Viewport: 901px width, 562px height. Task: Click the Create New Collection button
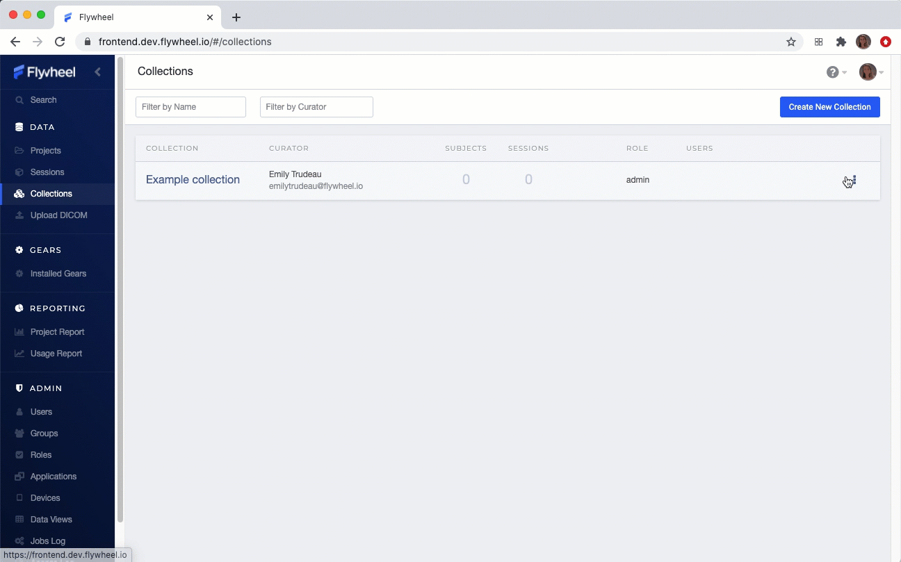tap(830, 107)
